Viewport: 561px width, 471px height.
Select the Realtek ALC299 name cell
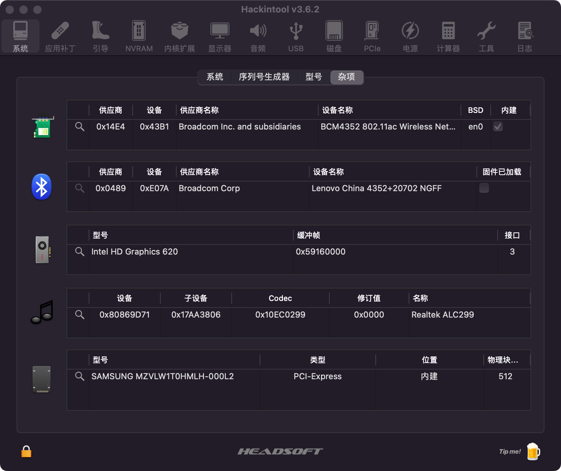pyautogui.click(x=443, y=314)
